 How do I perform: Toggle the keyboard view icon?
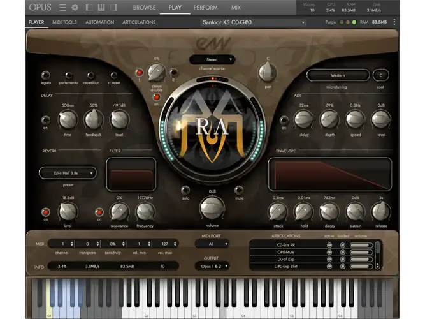point(101,7)
